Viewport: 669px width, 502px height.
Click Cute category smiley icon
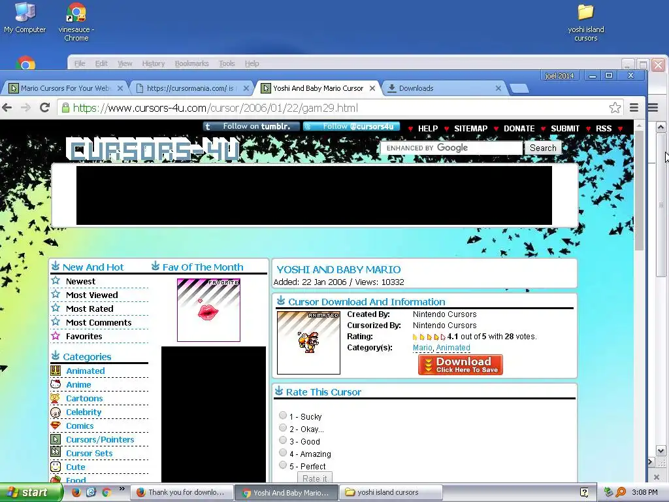coord(56,467)
